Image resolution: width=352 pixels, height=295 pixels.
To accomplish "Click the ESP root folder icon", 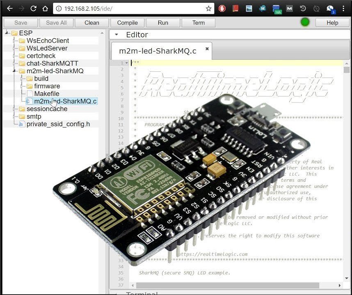I will [15, 33].
